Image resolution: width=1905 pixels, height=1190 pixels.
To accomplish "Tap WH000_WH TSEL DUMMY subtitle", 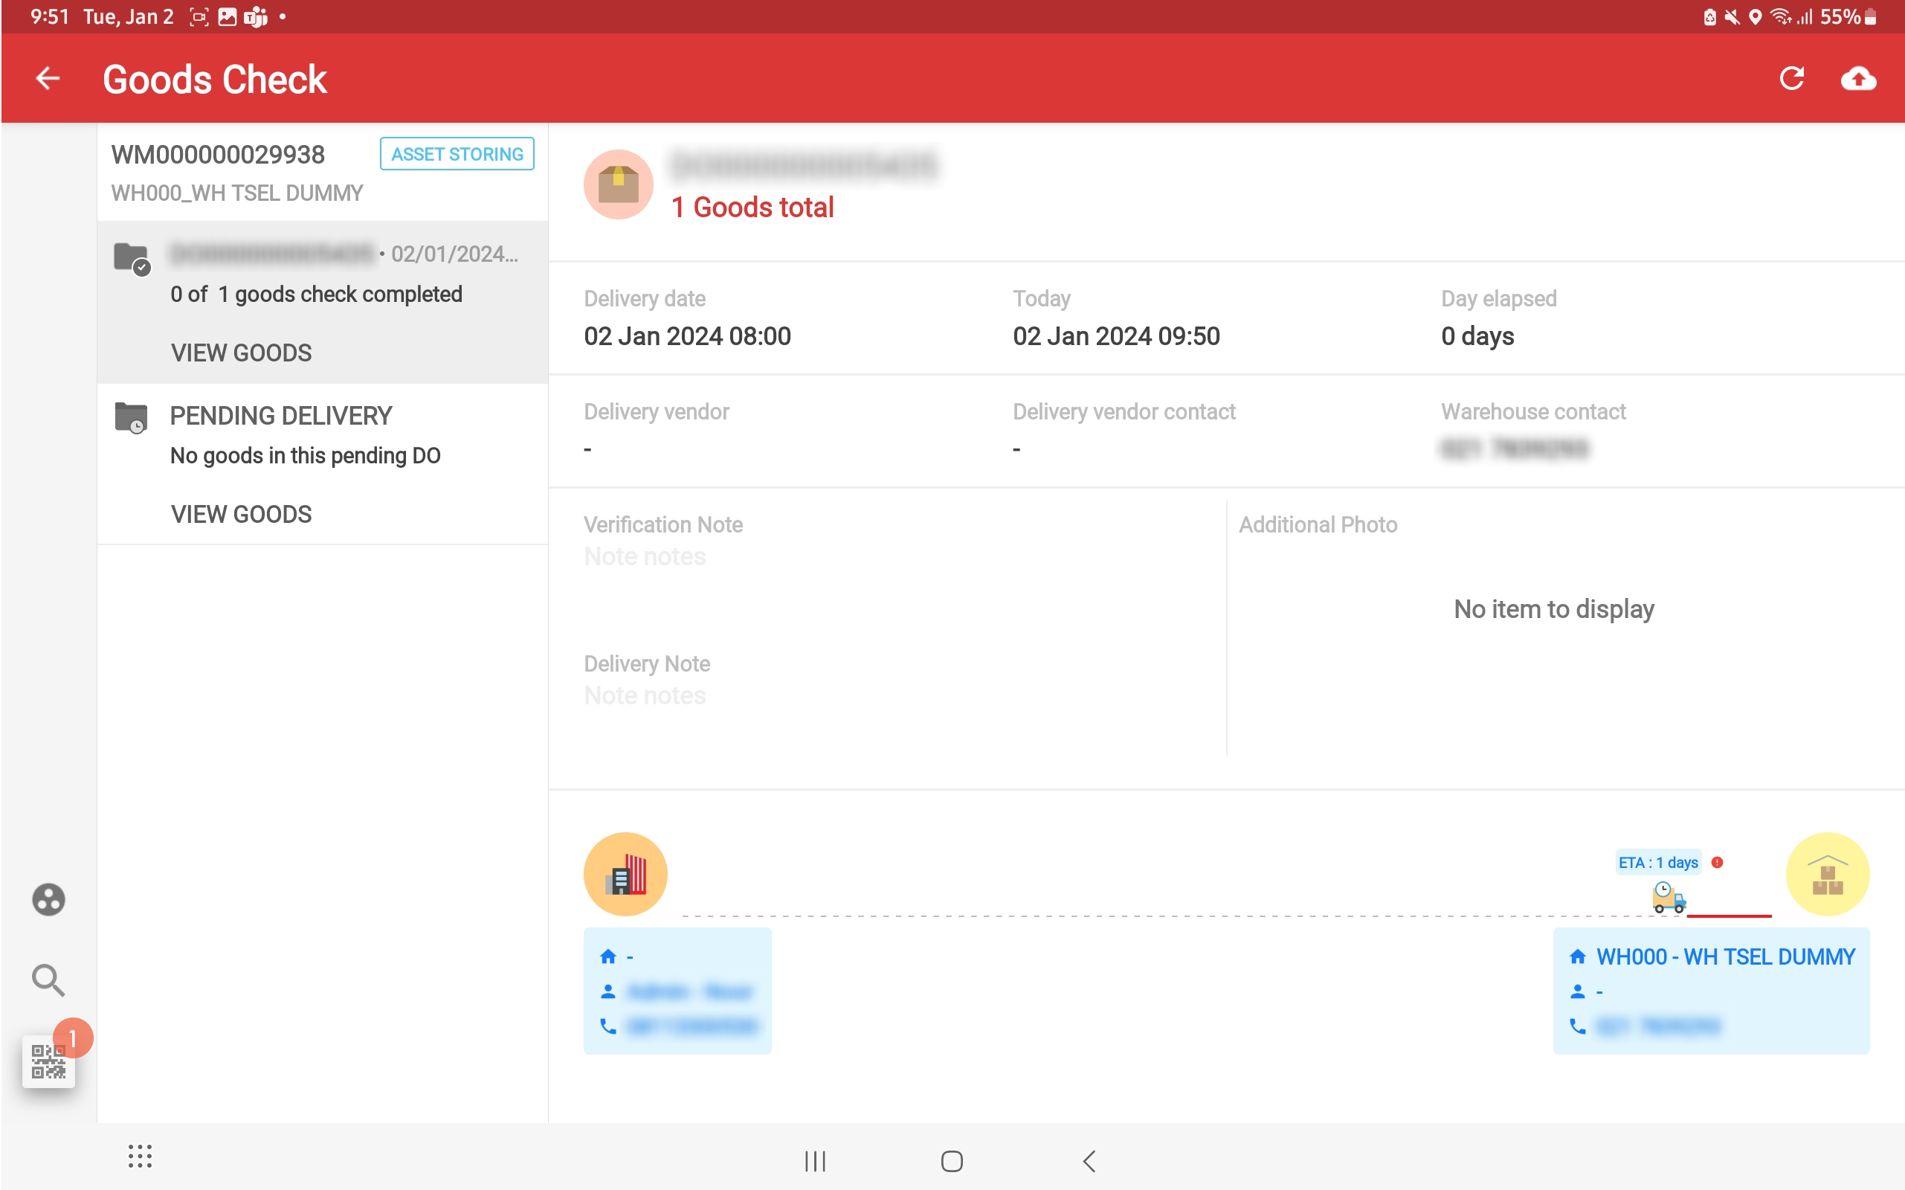I will tap(236, 193).
